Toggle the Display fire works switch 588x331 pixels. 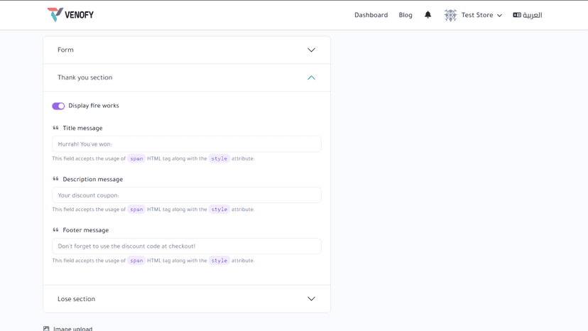click(x=58, y=106)
